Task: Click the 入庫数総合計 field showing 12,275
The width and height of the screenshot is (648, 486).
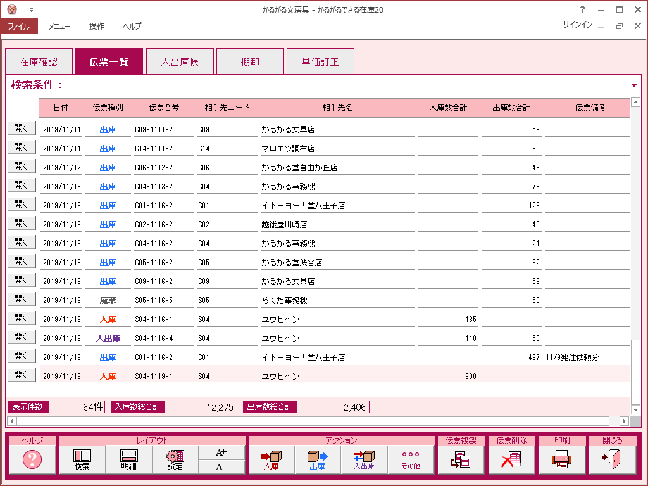Action: (201, 407)
